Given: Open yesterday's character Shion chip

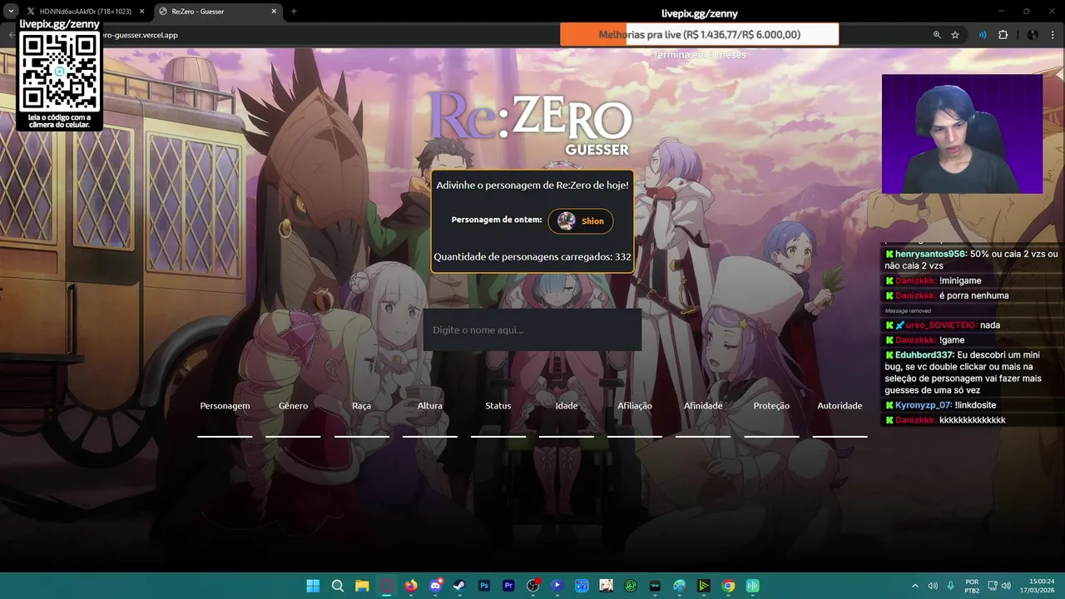Looking at the screenshot, I should point(581,221).
